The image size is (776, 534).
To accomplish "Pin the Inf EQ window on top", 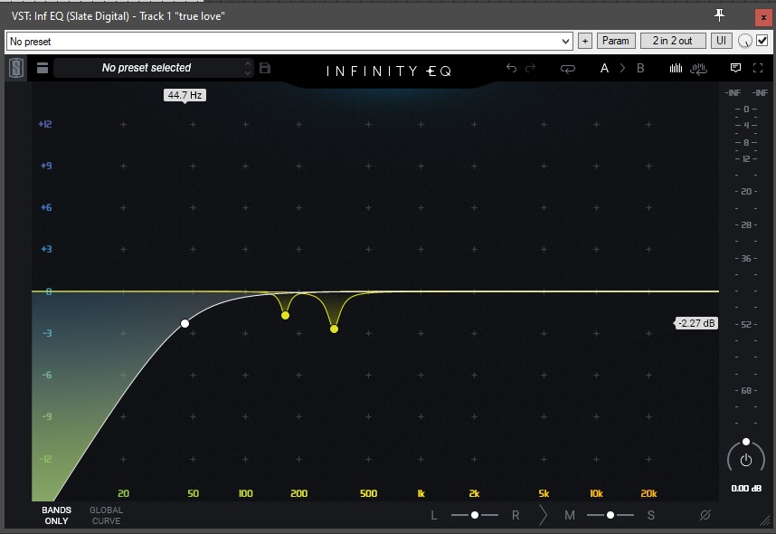I will pyautogui.click(x=719, y=15).
